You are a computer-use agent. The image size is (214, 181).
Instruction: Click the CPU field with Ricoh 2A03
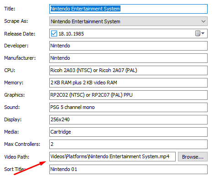128,70
